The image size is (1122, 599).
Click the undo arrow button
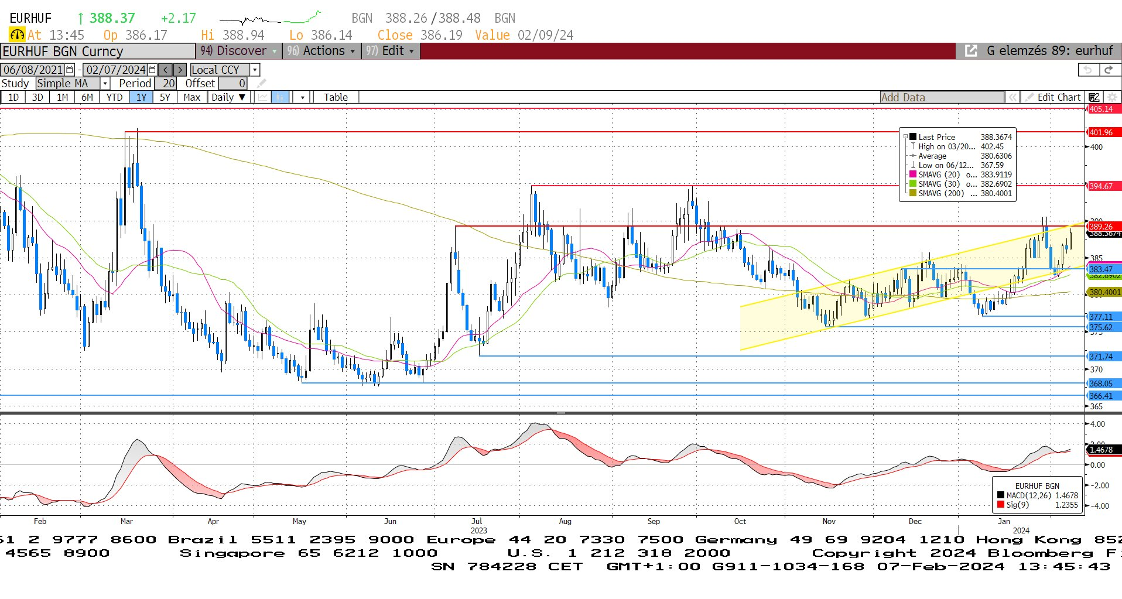(1088, 70)
